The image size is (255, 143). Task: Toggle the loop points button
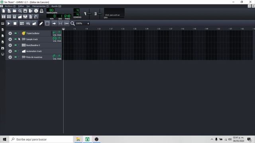(x=60, y=23)
